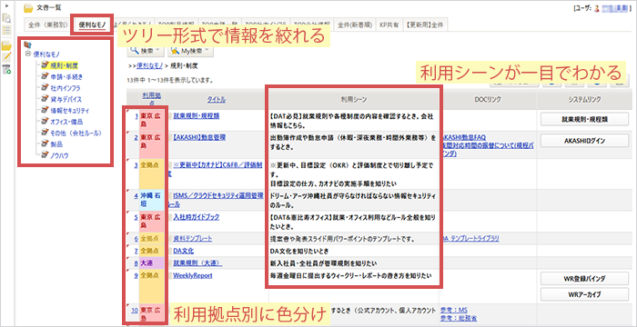Image resolution: width=637 pixels, height=327 pixels.
Task: Click the WRアーカイブ button
Action: coord(584,294)
